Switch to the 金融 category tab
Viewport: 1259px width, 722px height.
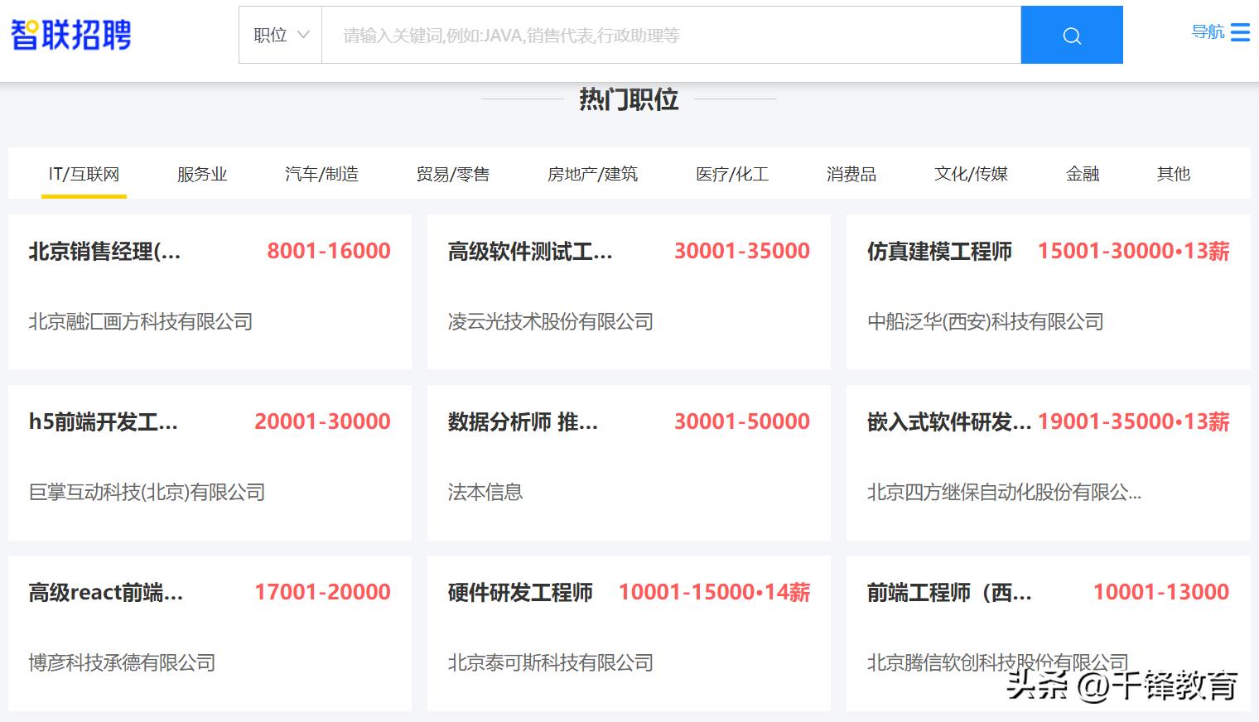(1082, 174)
